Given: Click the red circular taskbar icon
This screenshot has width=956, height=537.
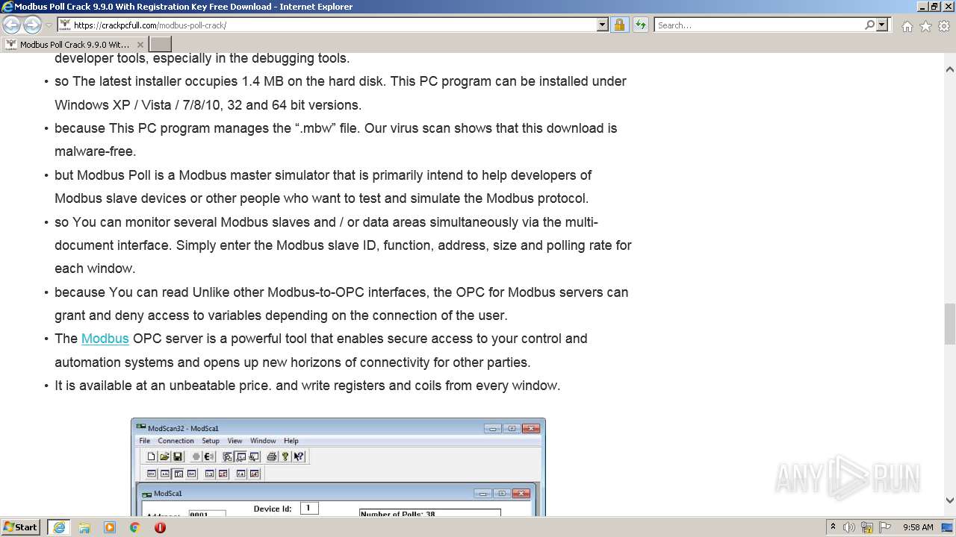Looking at the screenshot, I should (160, 527).
